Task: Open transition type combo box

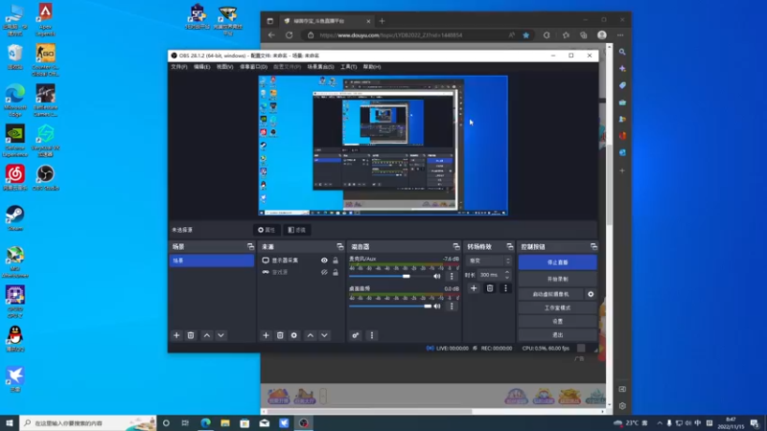Action: point(488,261)
